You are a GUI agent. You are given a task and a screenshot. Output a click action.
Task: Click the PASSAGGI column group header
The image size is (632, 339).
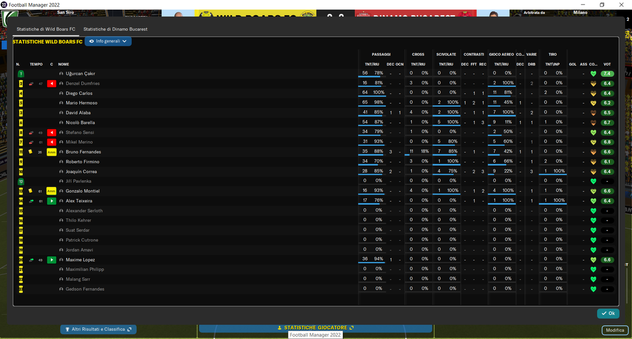pyautogui.click(x=381, y=54)
